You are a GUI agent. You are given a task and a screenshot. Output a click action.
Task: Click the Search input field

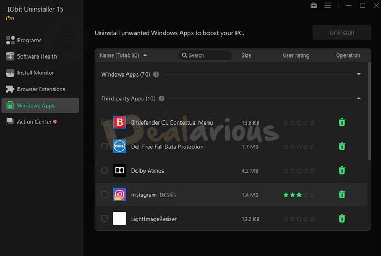coord(205,55)
